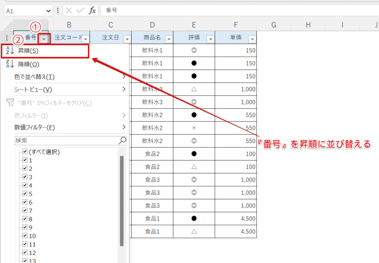
Task: Select column C header
Action: tap(111, 25)
